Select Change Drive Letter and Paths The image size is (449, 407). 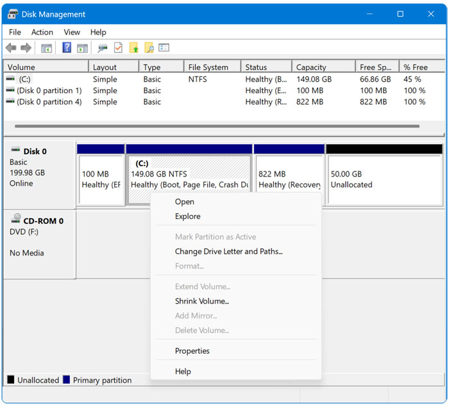tap(236, 252)
